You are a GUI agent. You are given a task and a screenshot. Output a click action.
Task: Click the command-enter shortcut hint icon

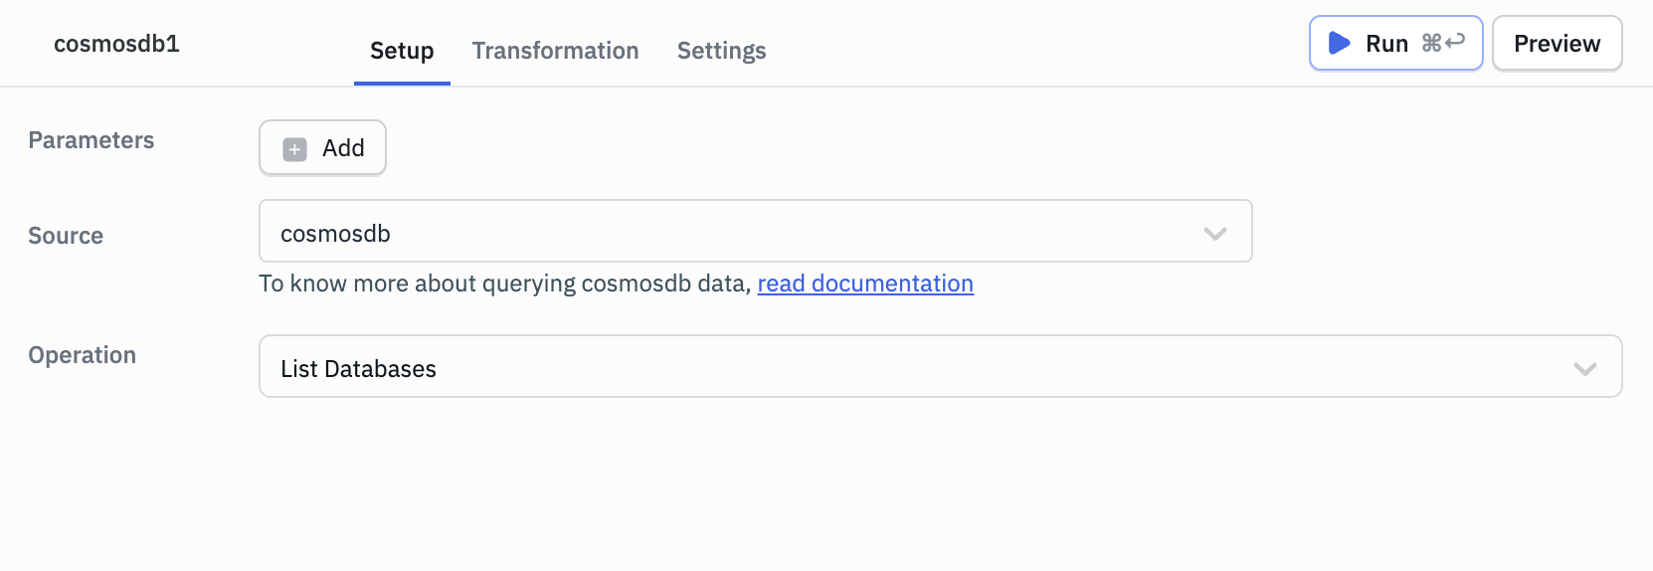1443,43
